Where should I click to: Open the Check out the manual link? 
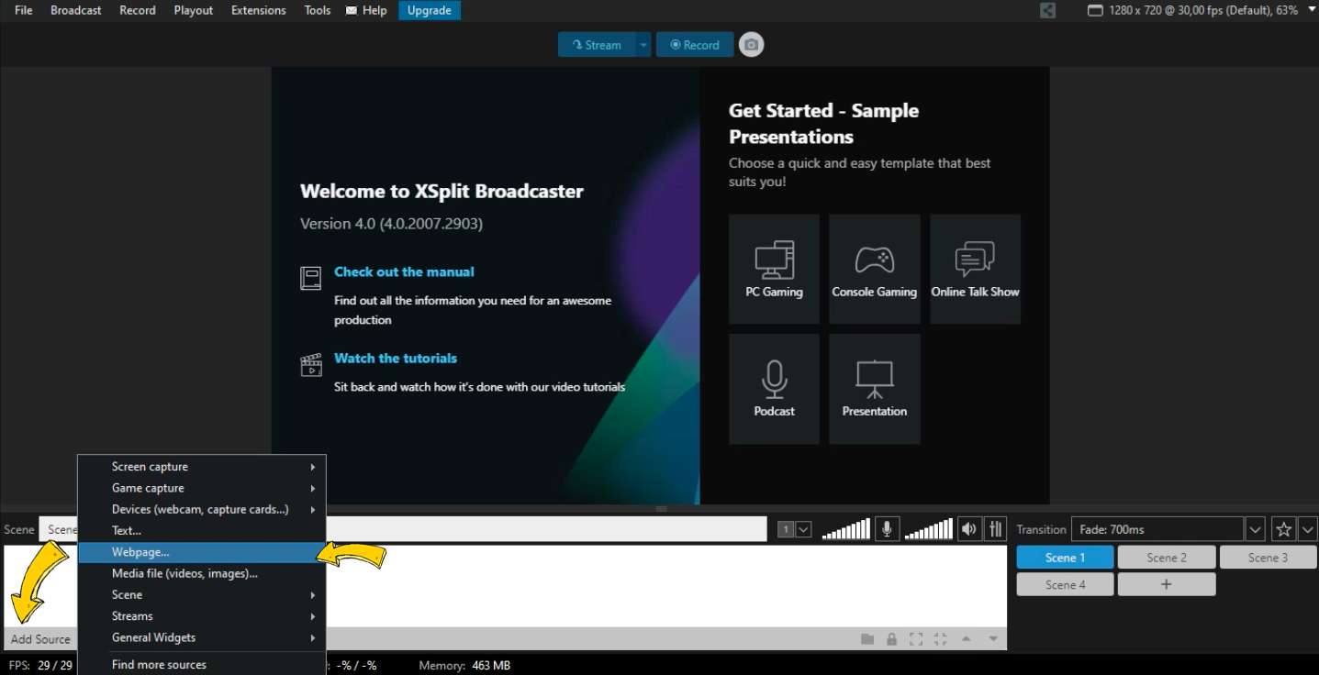point(404,271)
